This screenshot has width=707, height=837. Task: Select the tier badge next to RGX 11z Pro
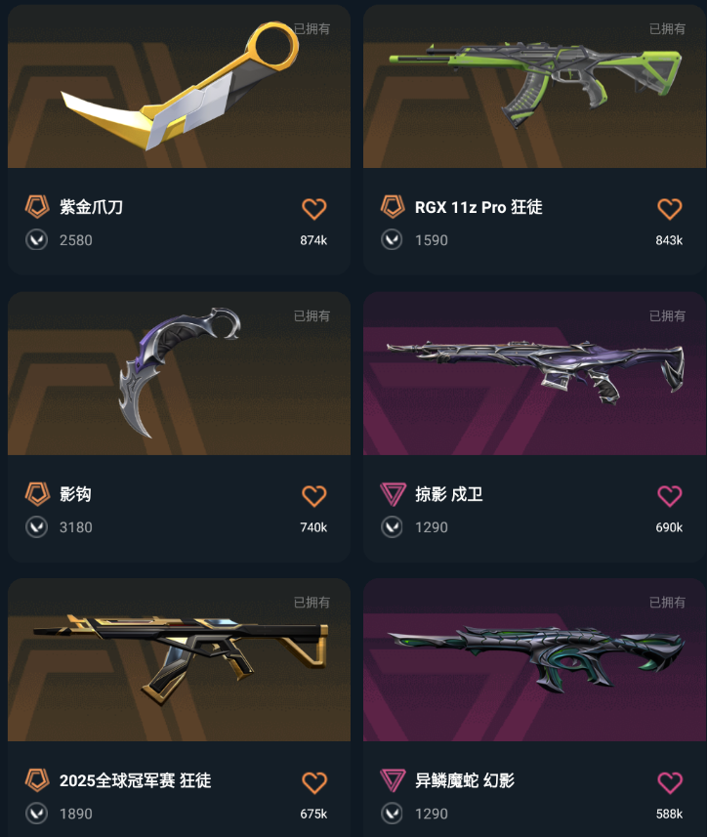coord(393,207)
